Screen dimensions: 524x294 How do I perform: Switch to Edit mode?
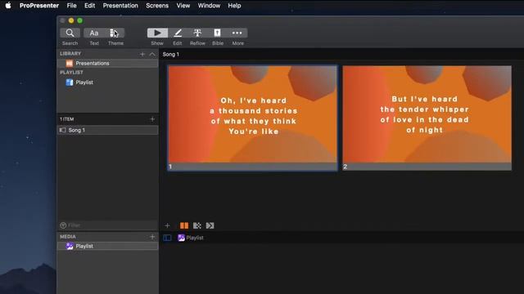point(178,33)
